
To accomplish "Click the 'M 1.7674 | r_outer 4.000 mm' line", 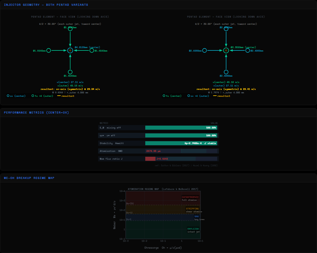I will click(x=226, y=92).
